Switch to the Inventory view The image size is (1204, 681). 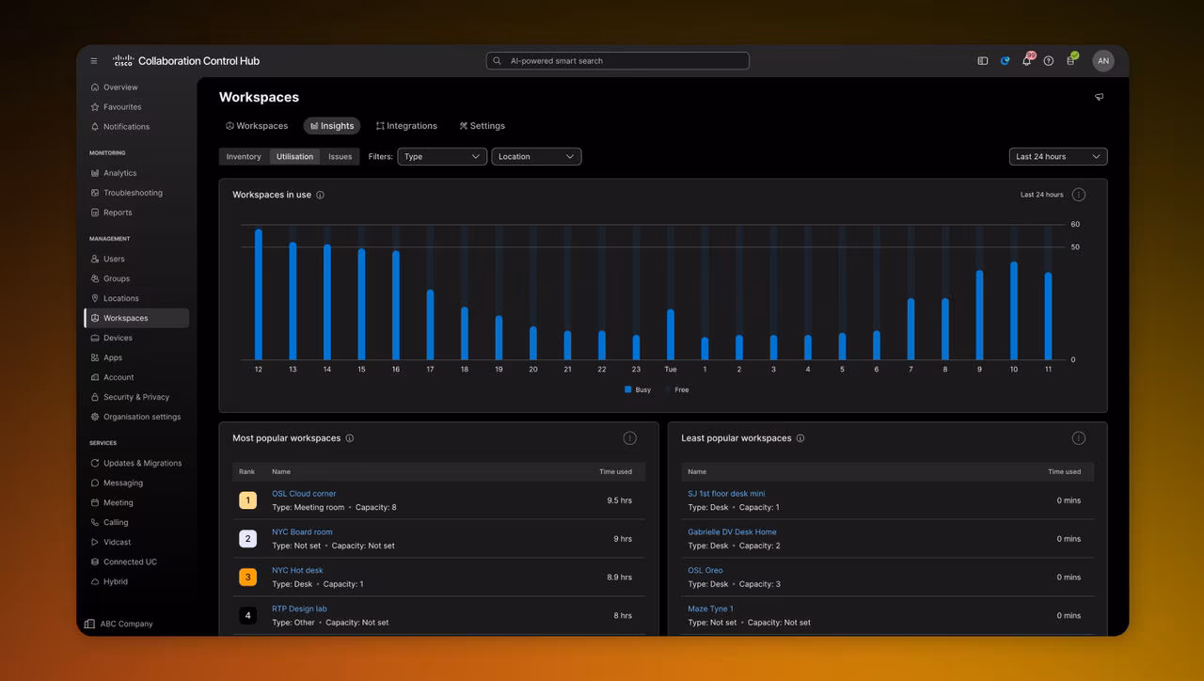pos(244,157)
